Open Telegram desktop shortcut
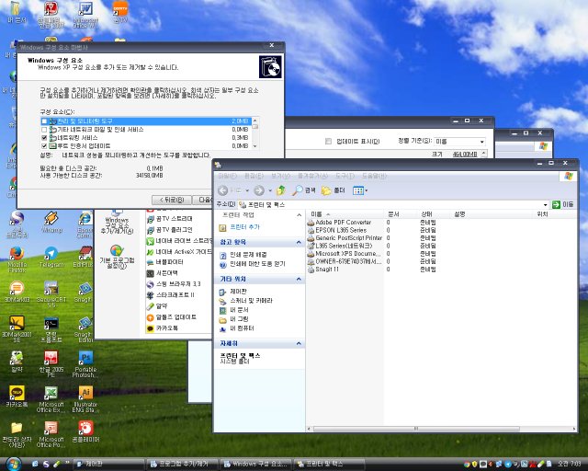The image size is (588, 471). 51,257
